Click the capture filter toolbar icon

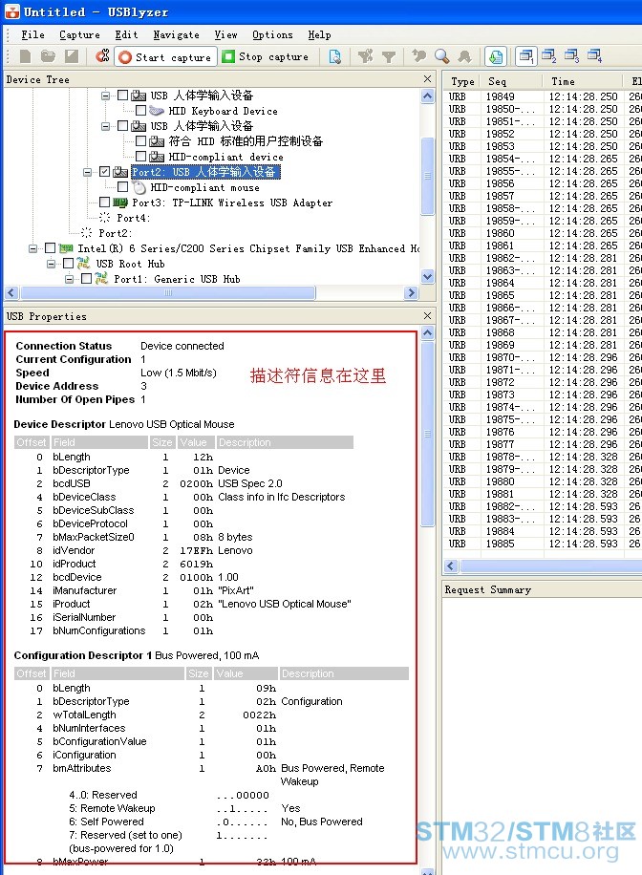[366, 56]
